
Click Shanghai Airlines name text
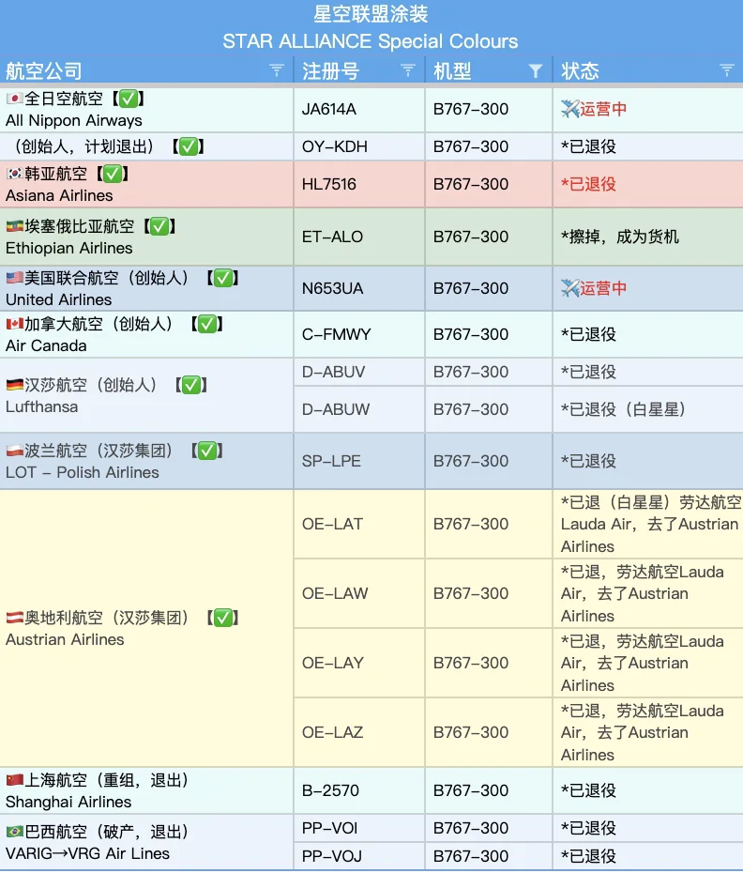click(x=68, y=802)
